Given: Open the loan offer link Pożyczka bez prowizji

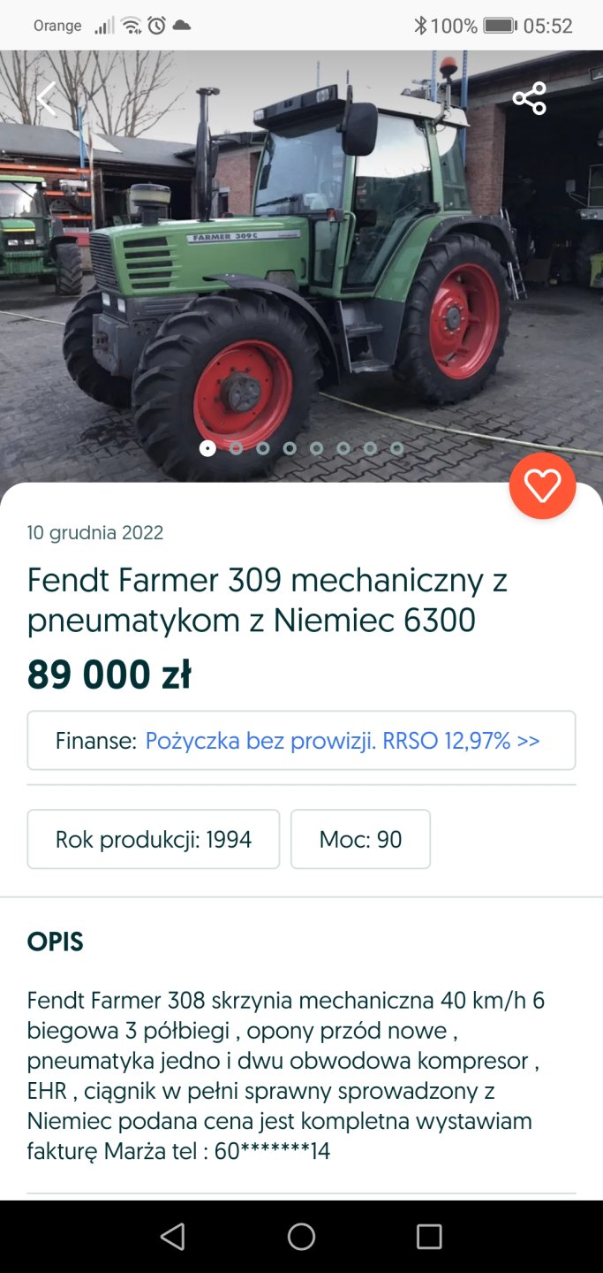Looking at the screenshot, I should [x=342, y=741].
